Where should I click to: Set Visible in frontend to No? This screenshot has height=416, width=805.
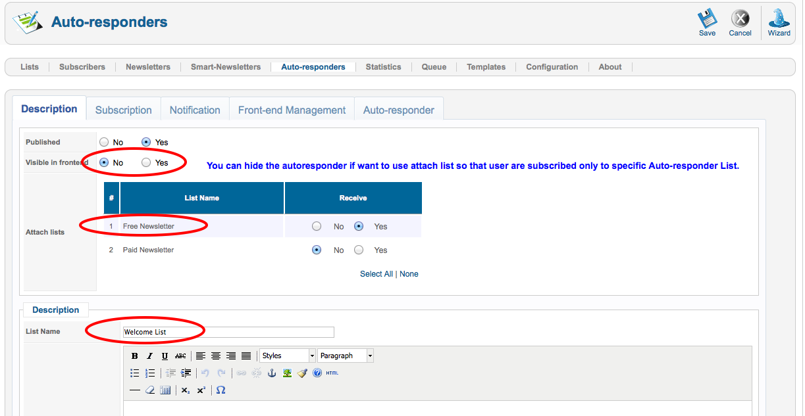coord(104,162)
